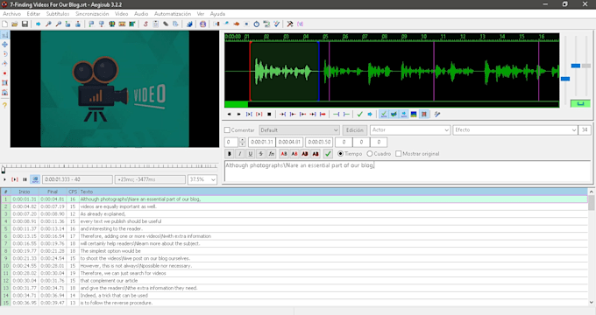Open the Actor combo box
The image size is (596, 315).
click(410, 130)
